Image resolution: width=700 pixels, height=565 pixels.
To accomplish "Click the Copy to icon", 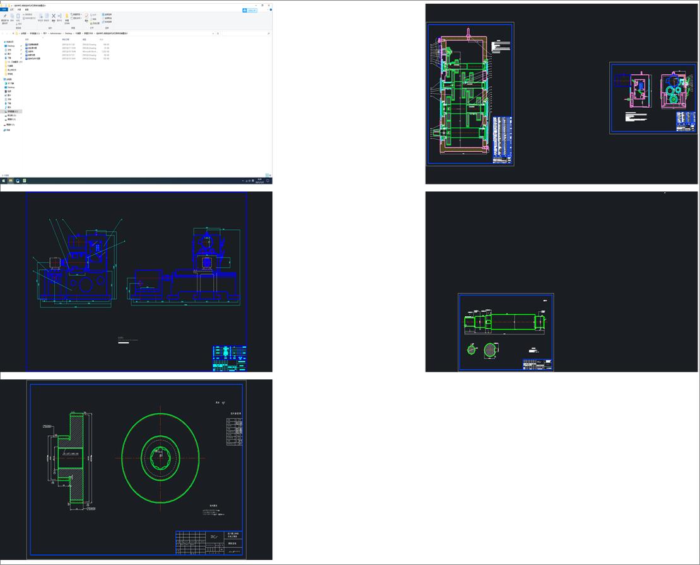I will click(47, 18).
